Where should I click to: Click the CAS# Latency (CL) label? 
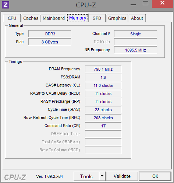click(x=63, y=85)
